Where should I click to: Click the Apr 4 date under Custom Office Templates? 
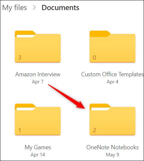point(112,82)
